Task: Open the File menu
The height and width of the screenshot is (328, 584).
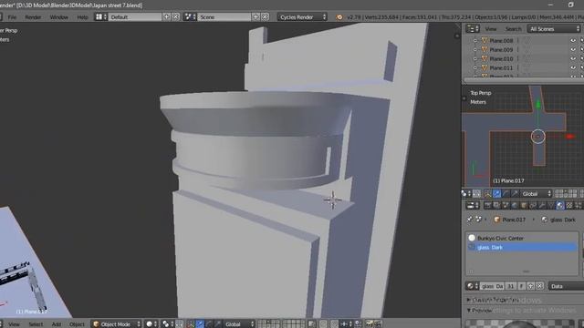Action: coord(12,17)
